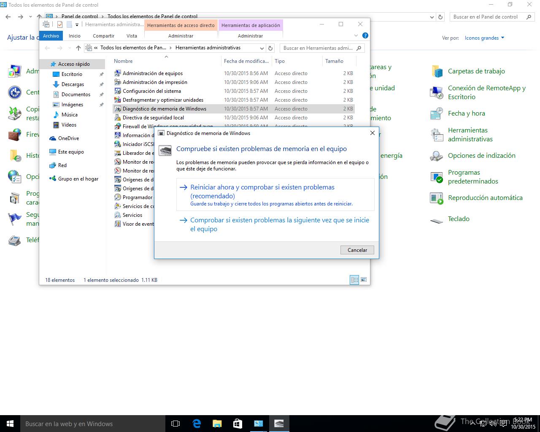This screenshot has width=540, height=432.
Task: Click the Properties quick access toolbar icon
Action: tap(60, 24)
